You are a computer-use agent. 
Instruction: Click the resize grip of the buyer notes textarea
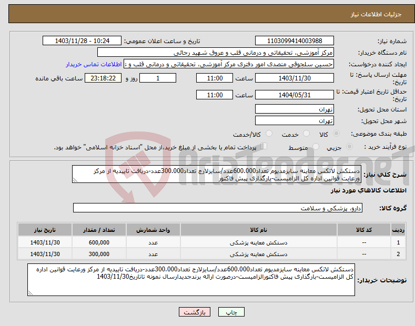[31, 293]
